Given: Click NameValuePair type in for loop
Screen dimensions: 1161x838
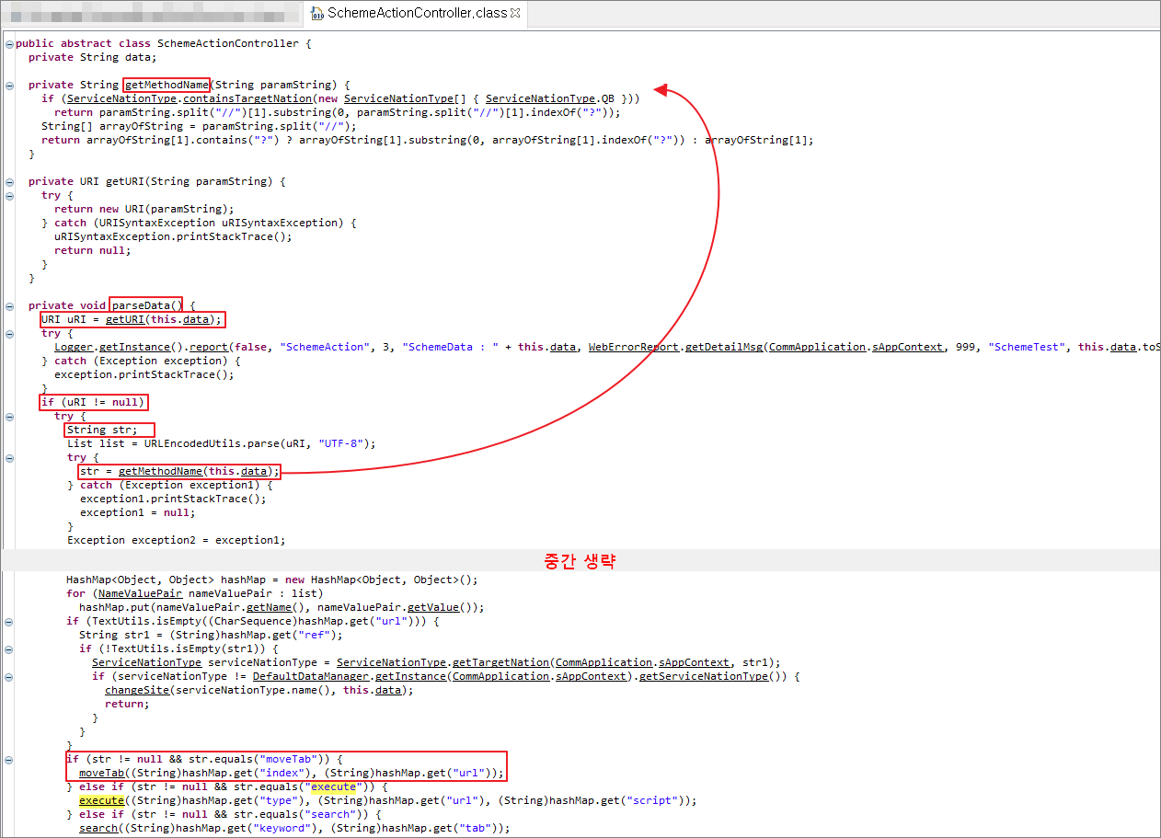Looking at the screenshot, I should click(140, 593).
